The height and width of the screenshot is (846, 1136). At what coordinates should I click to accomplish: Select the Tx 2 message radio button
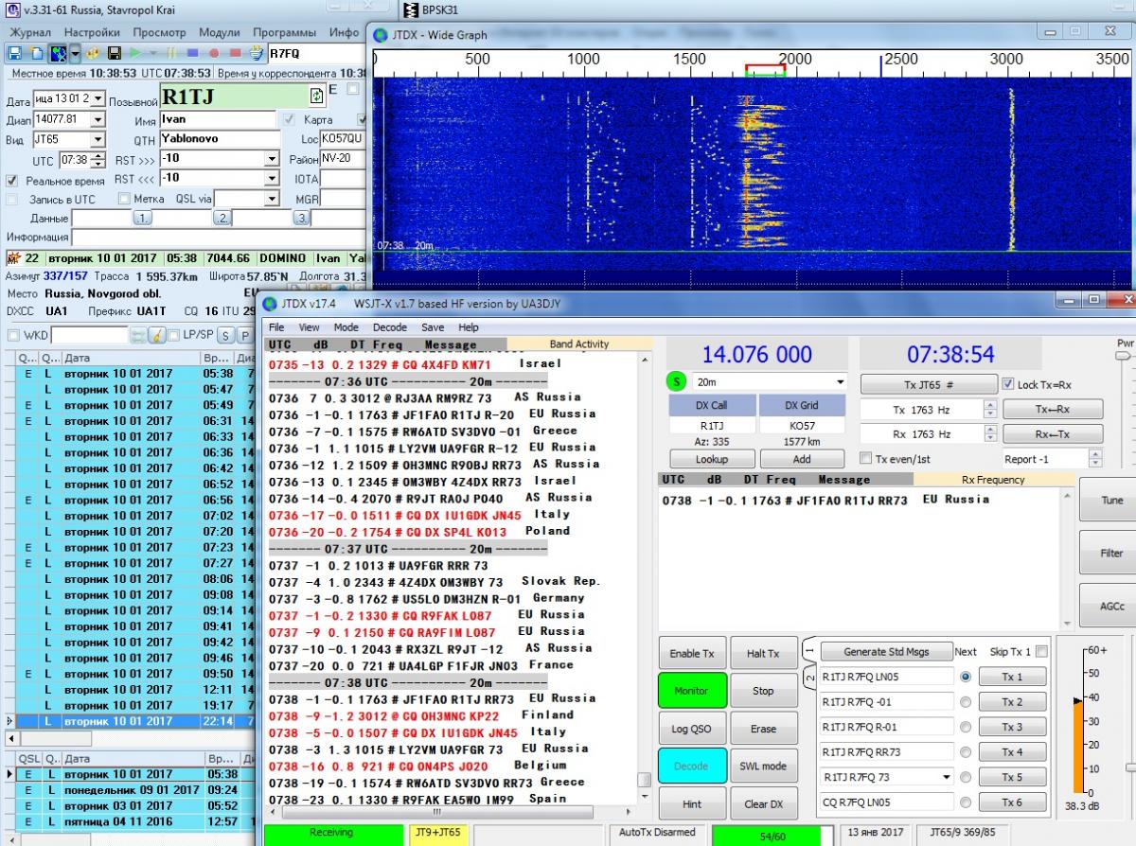tap(966, 702)
